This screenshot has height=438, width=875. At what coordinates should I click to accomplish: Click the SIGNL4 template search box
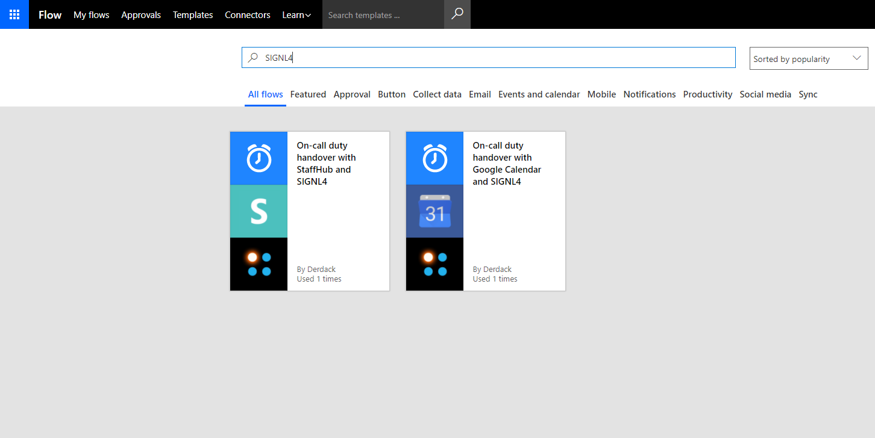(x=489, y=58)
